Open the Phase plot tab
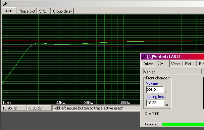The image size is (204, 130). click(x=27, y=11)
